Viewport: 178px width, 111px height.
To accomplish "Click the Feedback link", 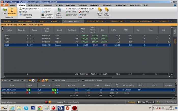I will coord(131,102).
